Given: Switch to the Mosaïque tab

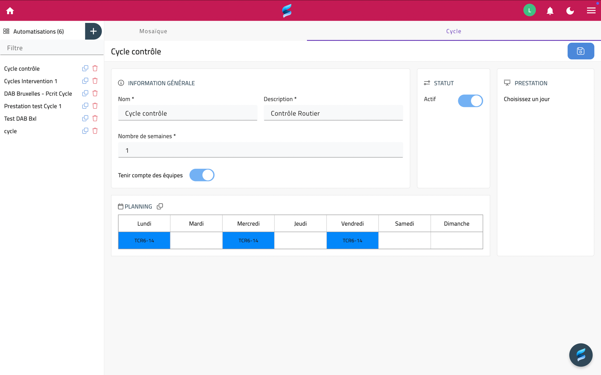Looking at the screenshot, I should tap(153, 31).
